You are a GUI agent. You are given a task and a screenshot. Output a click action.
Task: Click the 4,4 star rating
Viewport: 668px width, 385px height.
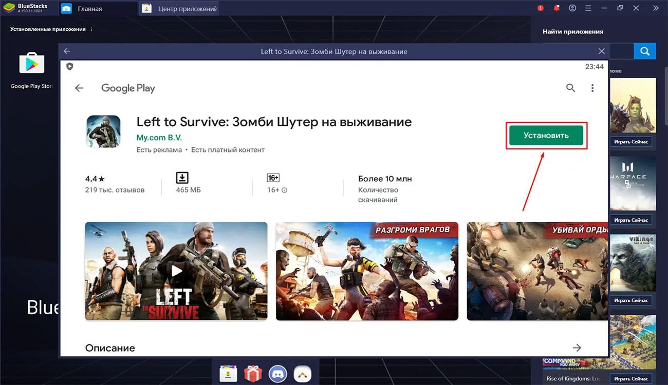click(95, 179)
